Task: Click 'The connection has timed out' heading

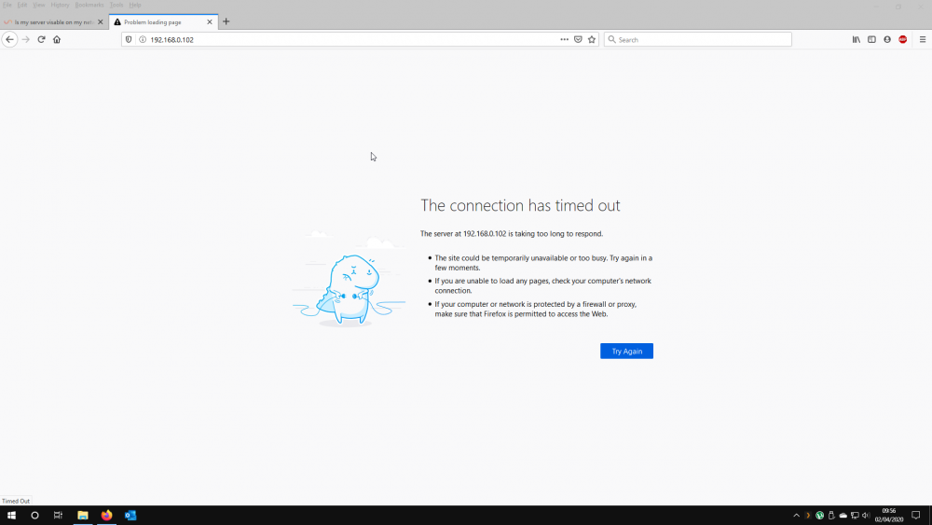Action: tap(520, 205)
